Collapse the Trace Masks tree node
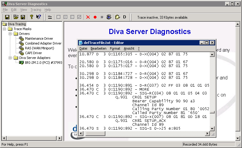The image size is (242, 148). (5, 29)
